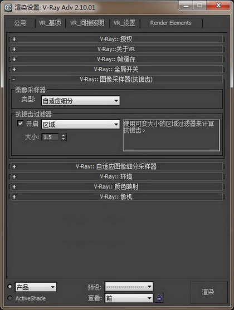234x310 pixels.
Task: Expand the V-Ray::关于VR rollout plus icon
Action: coord(14,49)
